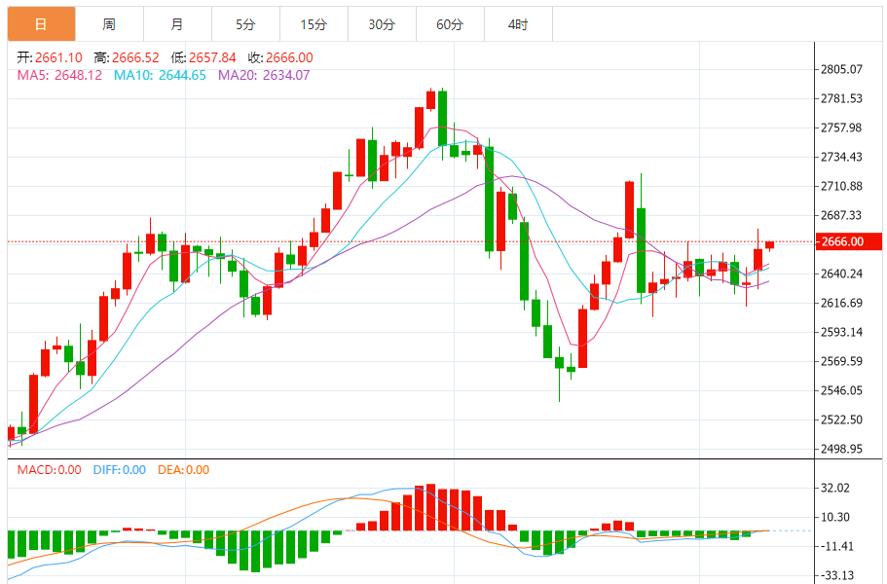This screenshot has height=584, width=887.
Task: Open the 5分 timeframe tab
Action: [245, 24]
